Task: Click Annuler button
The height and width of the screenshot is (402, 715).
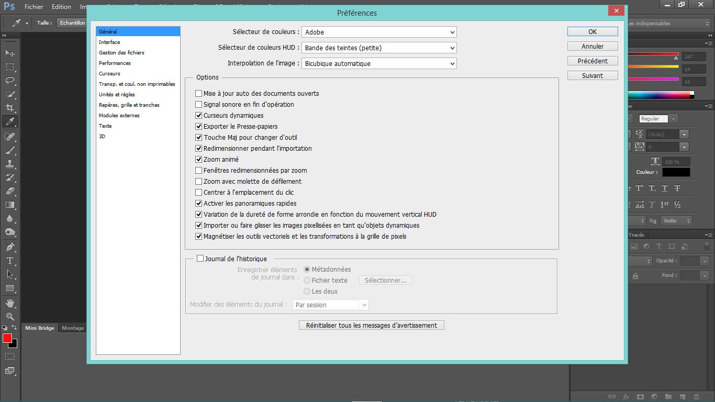Action: [593, 46]
